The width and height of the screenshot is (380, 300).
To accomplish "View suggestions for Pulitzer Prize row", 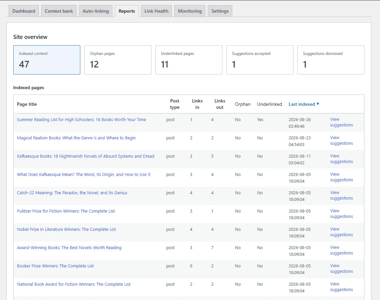I will (342, 214).
